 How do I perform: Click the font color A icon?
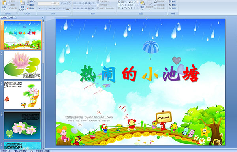(68, 9)
